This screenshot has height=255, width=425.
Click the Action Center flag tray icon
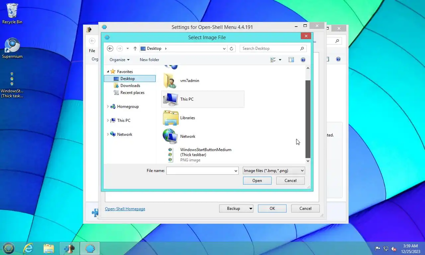point(378,248)
